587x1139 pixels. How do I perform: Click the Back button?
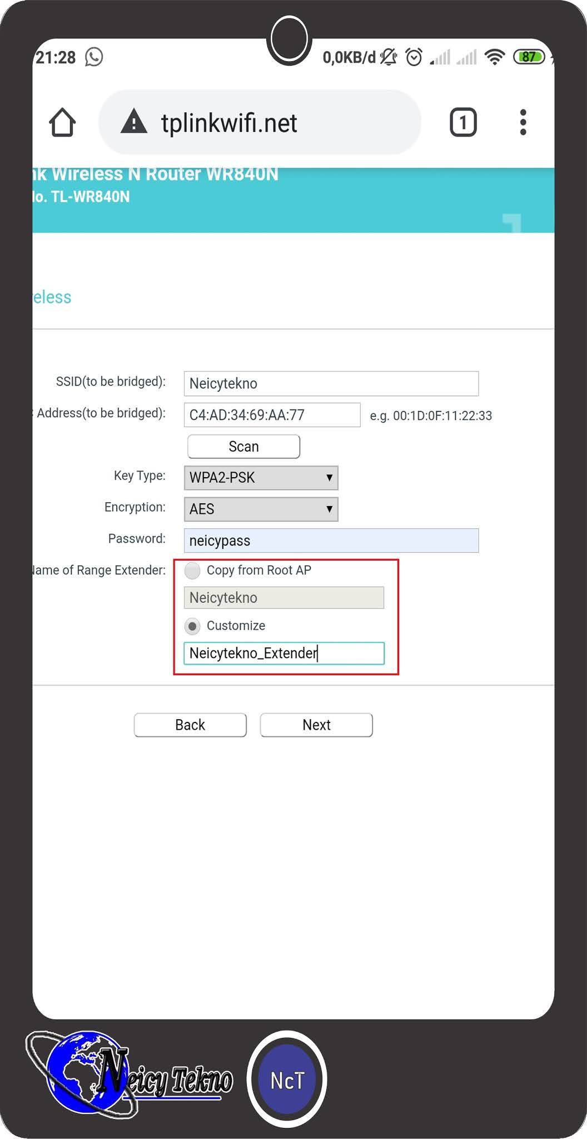pyautogui.click(x=190, y=725)
